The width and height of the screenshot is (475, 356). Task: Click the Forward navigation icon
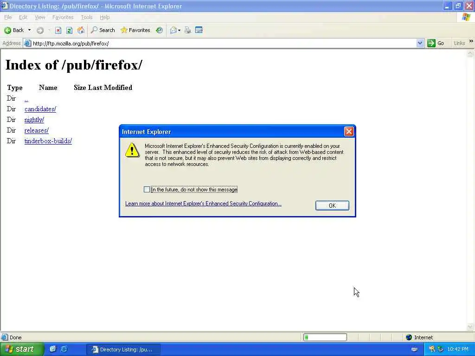[x=40, y=30]
